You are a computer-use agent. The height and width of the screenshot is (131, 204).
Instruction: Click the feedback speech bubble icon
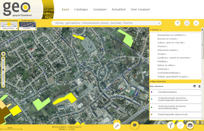pos(135,125)
